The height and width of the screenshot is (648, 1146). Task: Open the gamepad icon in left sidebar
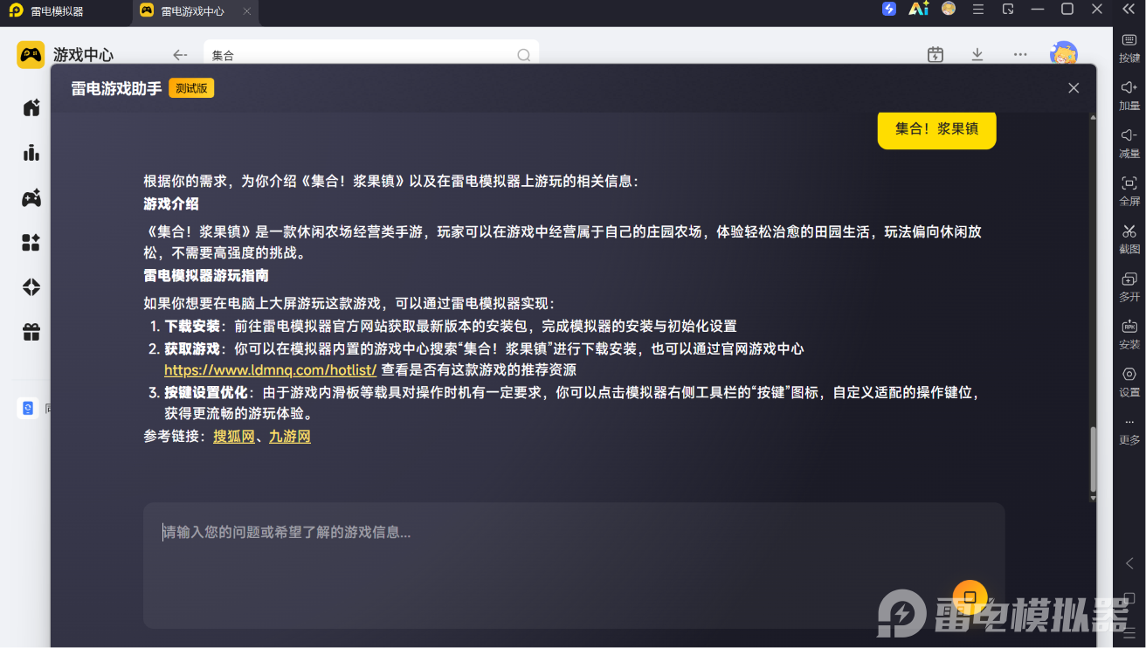click(x=31, y=198)
